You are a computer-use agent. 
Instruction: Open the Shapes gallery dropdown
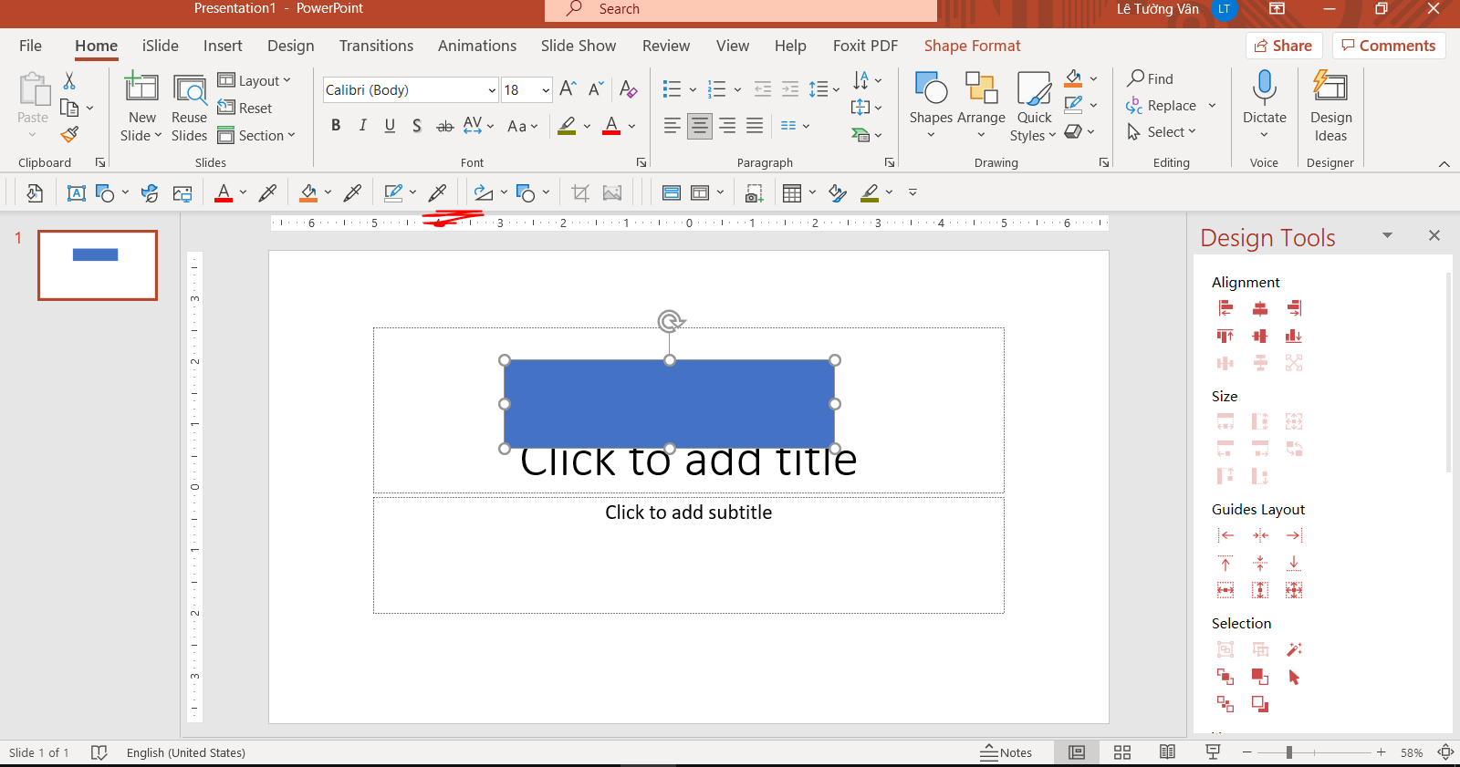click(931, 105)
